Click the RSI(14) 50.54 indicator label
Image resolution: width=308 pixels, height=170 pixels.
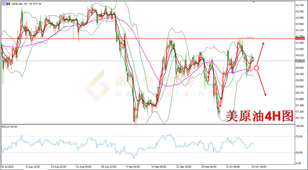pos(9,127)
